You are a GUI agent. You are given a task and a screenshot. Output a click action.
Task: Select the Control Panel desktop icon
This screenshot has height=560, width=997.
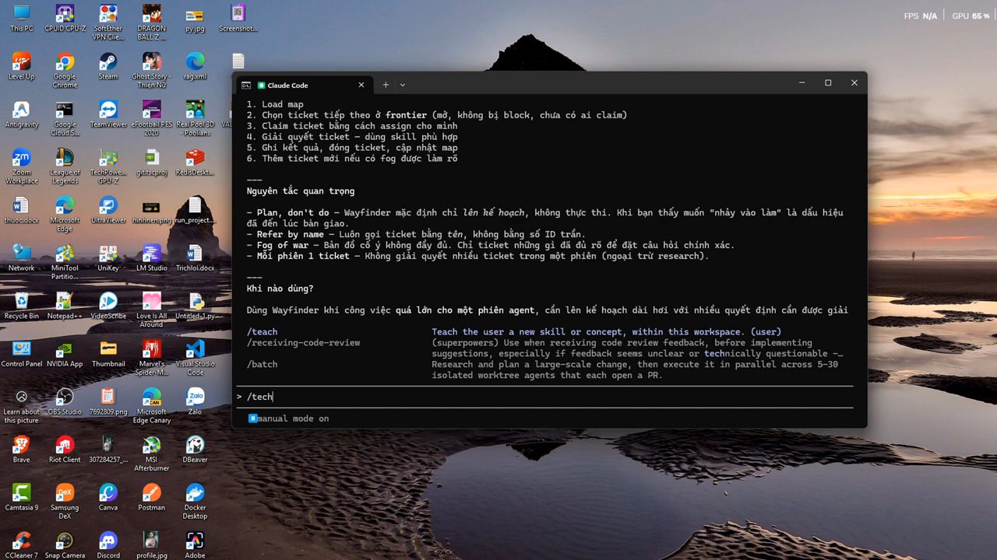click(21, 354)
